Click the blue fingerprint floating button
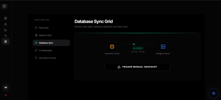The height and width of the screenshot is (100, 221). pyautogui.click(x=214, y=93)
